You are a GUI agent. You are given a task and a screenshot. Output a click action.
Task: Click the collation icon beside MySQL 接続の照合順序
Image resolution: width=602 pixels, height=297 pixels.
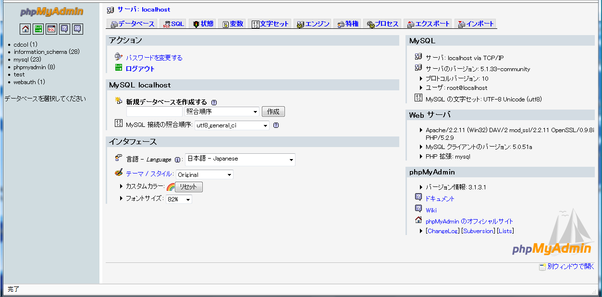click(x=119, y=124)
